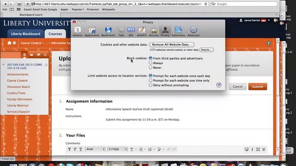Switch course menu to folder view icon
296x166 pixels.
pos(31,55)
